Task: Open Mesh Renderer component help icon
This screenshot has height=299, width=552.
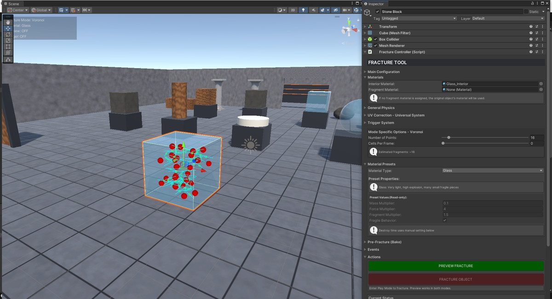Action: click(531, 46)
